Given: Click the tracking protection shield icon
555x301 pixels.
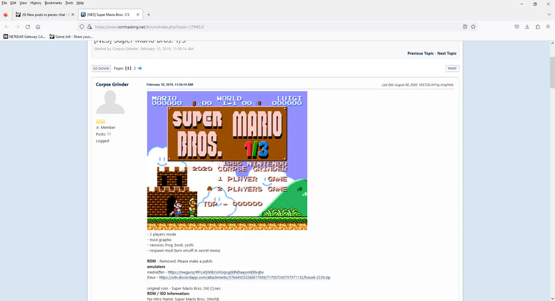Looking at the screenshot, I should click(82, 27).
